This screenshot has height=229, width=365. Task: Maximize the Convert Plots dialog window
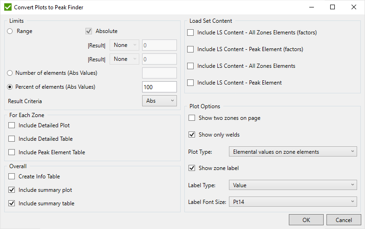point(332,7)
